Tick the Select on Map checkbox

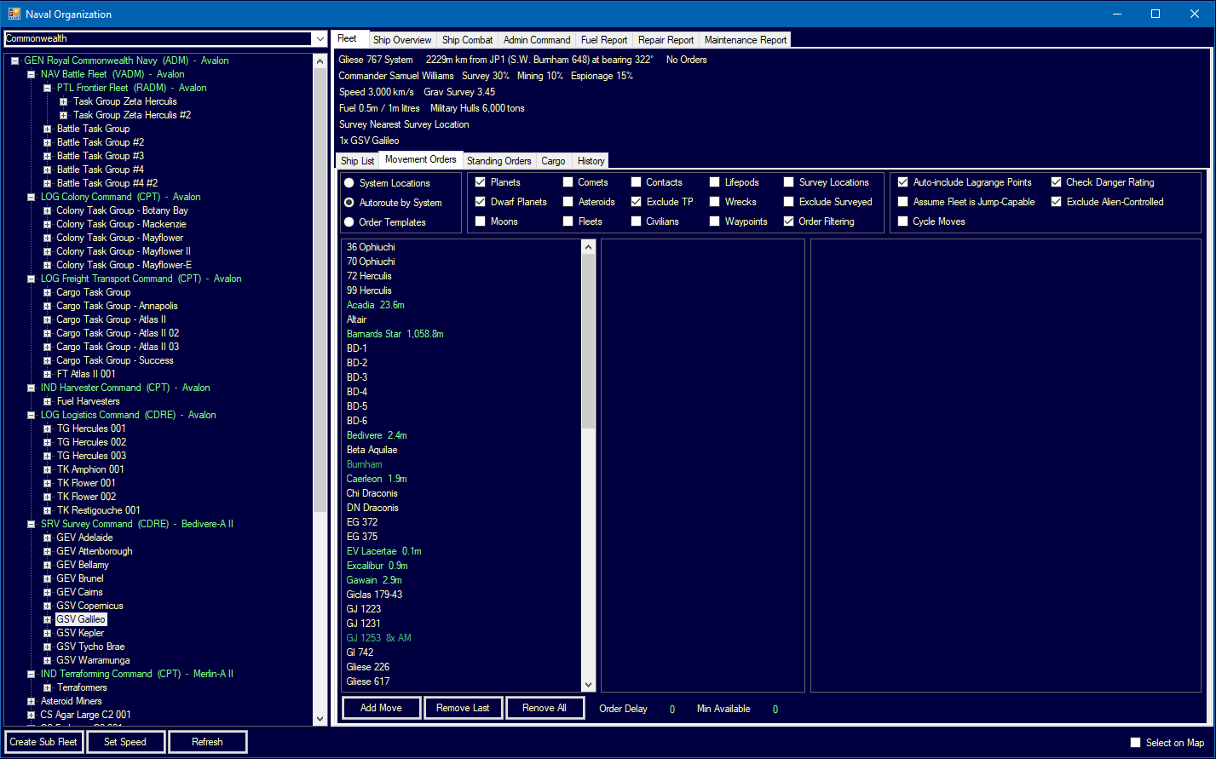click(1135, 743)
